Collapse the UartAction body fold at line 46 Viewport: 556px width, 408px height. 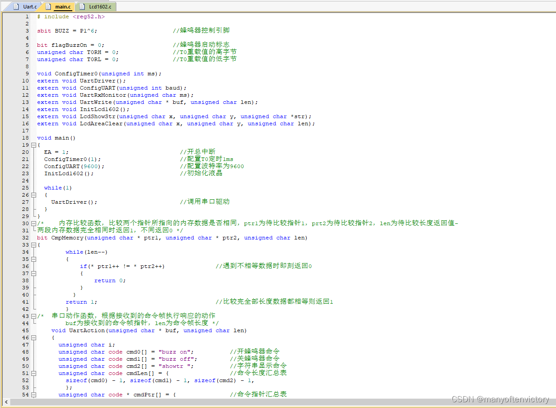pyautogui.click(x=33, y=338)
